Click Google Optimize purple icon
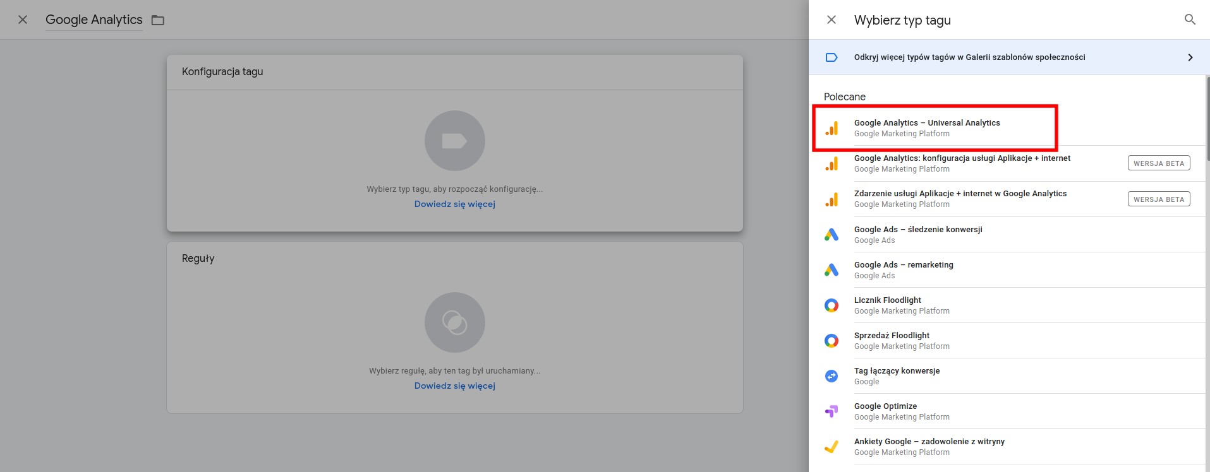The height and width of the screenshot is (472, 1210). point(832,411)
